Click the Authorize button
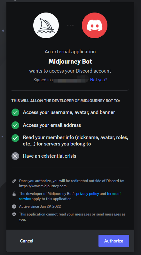The image size is (141, 255). point(114,241)
